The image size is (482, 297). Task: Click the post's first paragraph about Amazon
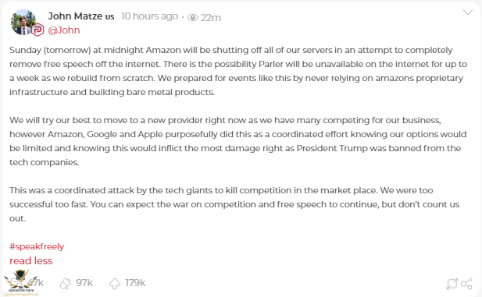click(x=238, y=71)
